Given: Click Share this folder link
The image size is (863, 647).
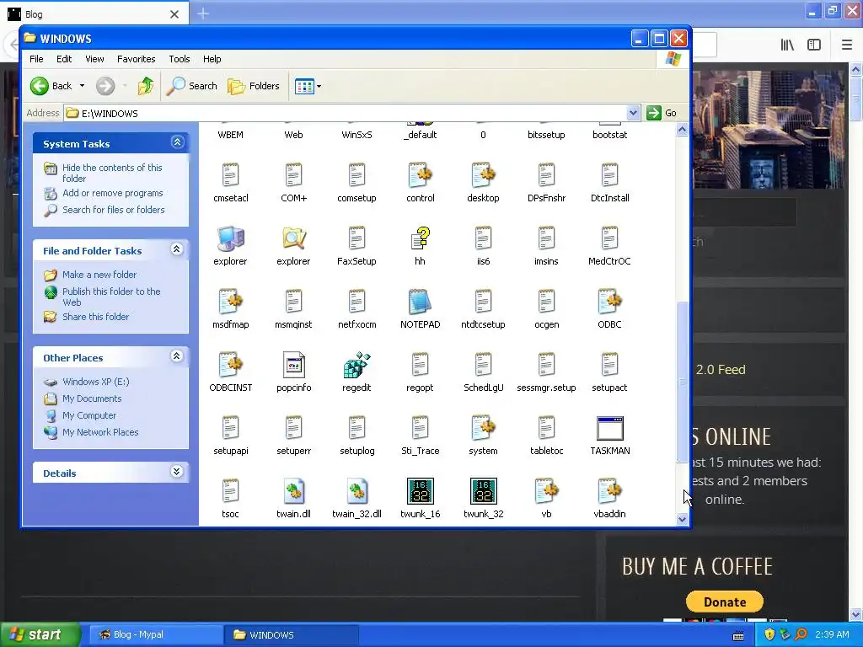Looking at the screenshot, I should 96,317.
